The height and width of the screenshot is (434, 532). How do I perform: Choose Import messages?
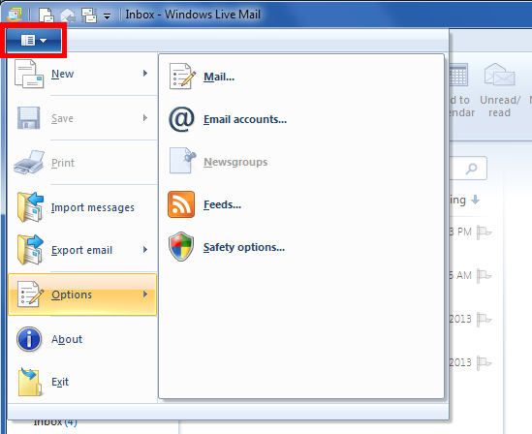click(82, 207)
